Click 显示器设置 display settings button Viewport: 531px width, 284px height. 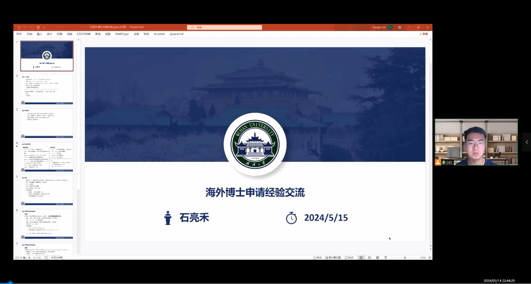(x=333, y=258)
